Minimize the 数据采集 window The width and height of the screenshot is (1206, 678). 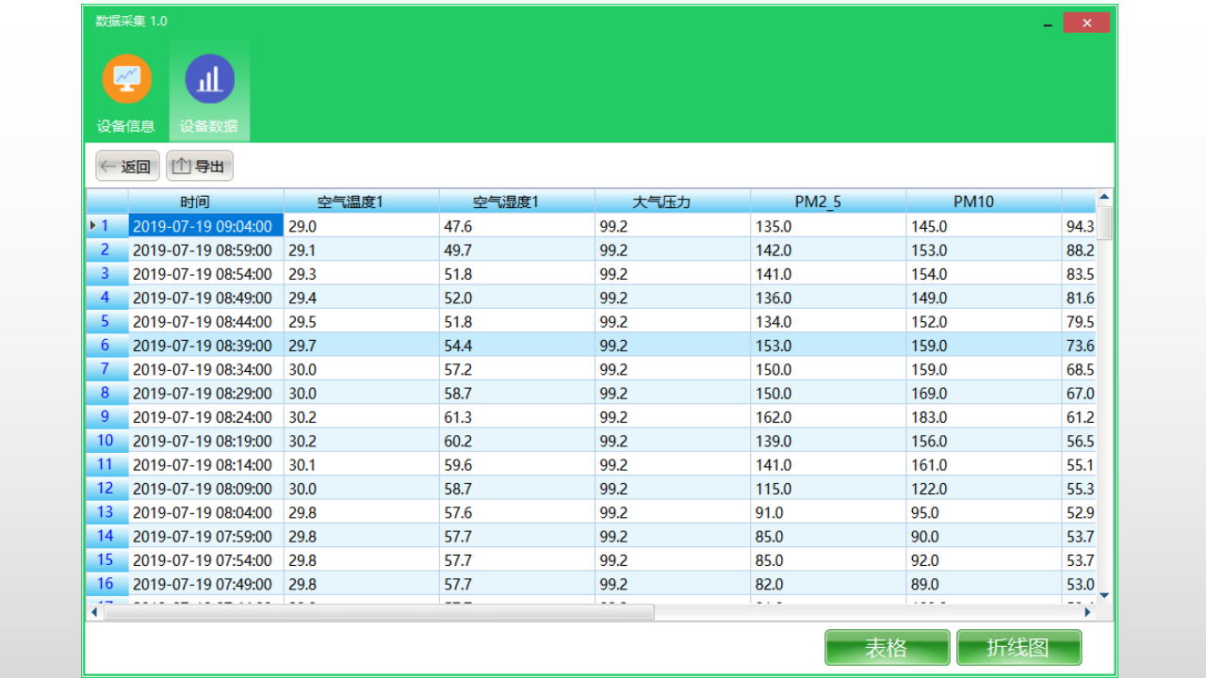(1048, 24)
